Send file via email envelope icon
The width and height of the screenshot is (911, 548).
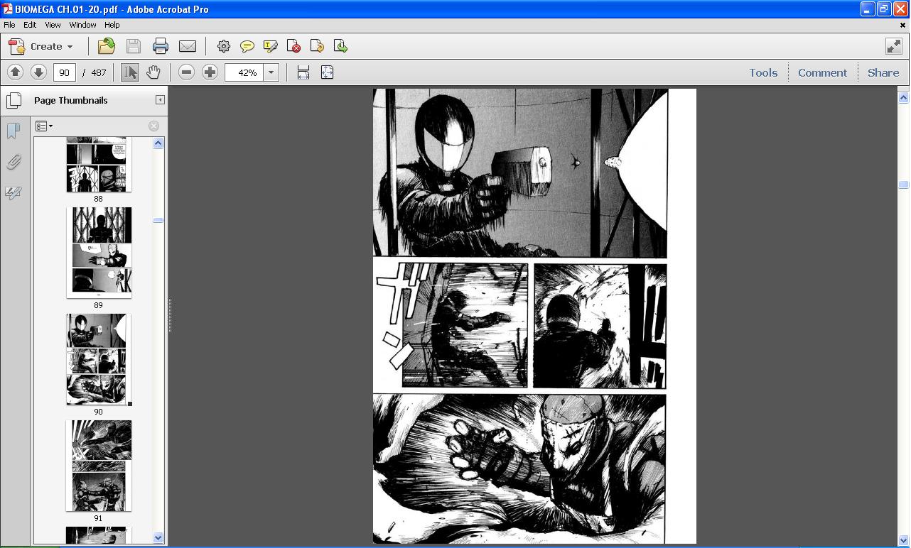point(188,46)
